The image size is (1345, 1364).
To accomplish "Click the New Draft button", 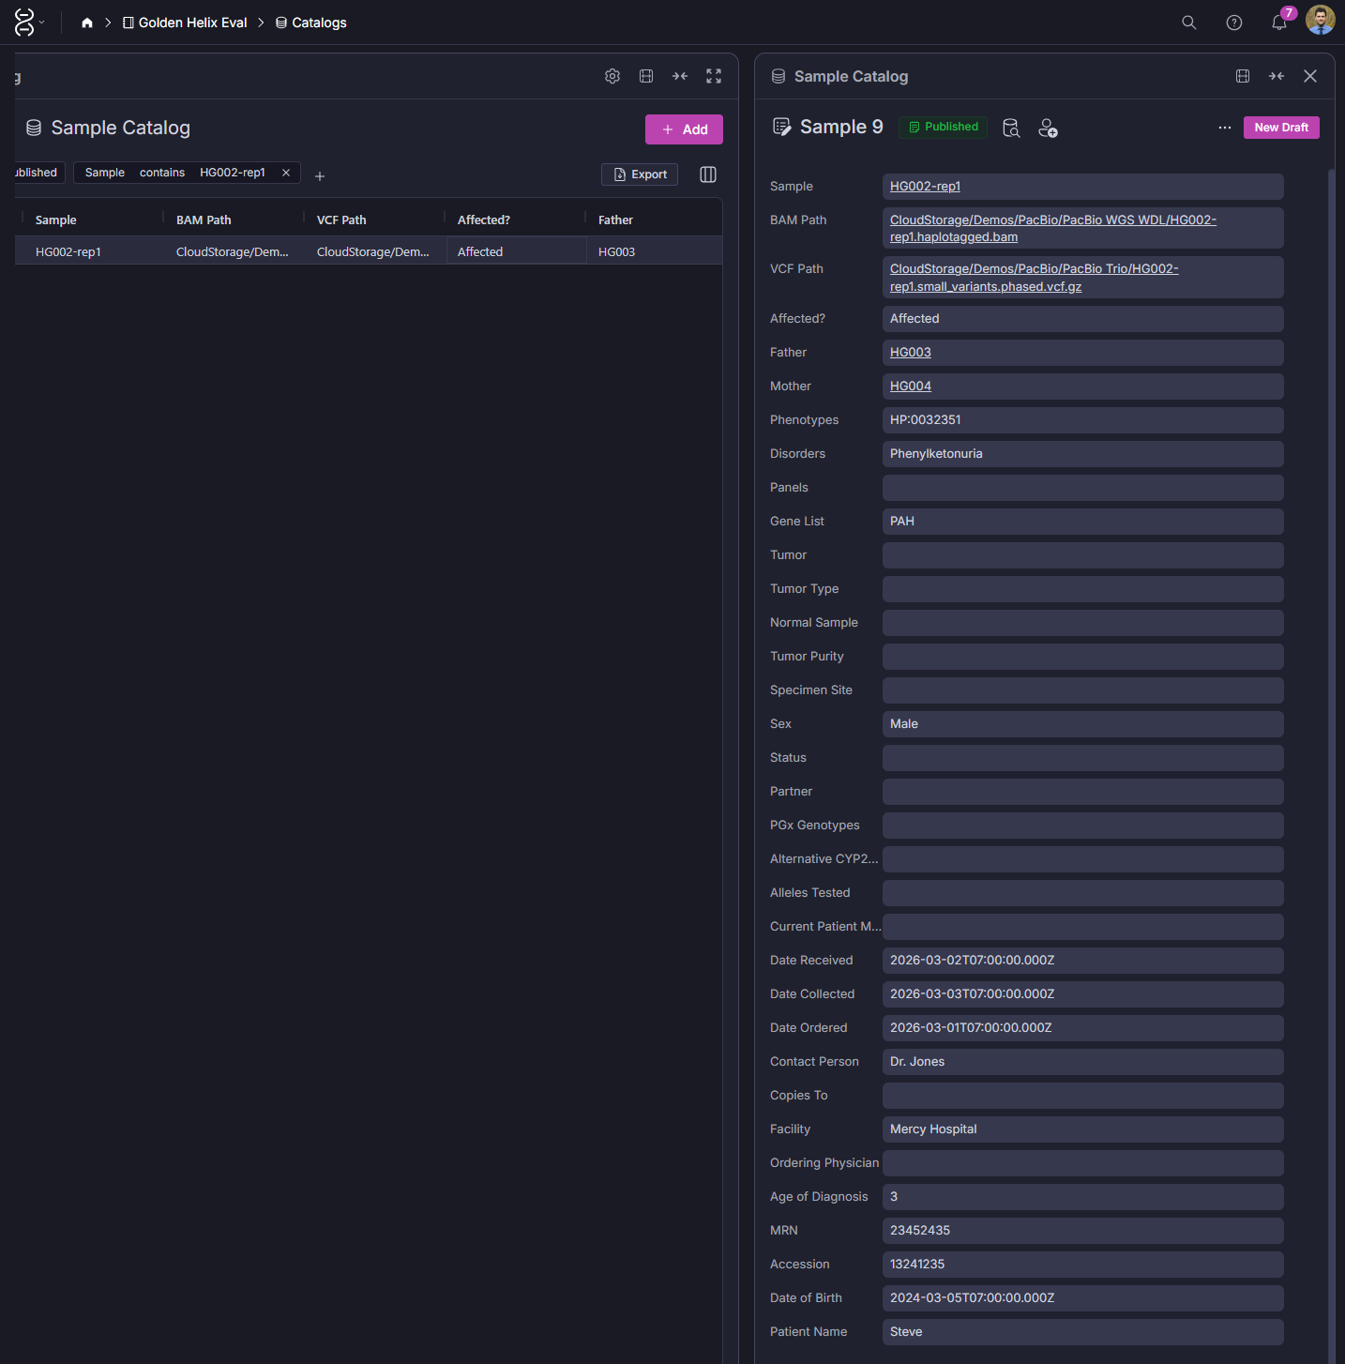I will point(1281,128).
